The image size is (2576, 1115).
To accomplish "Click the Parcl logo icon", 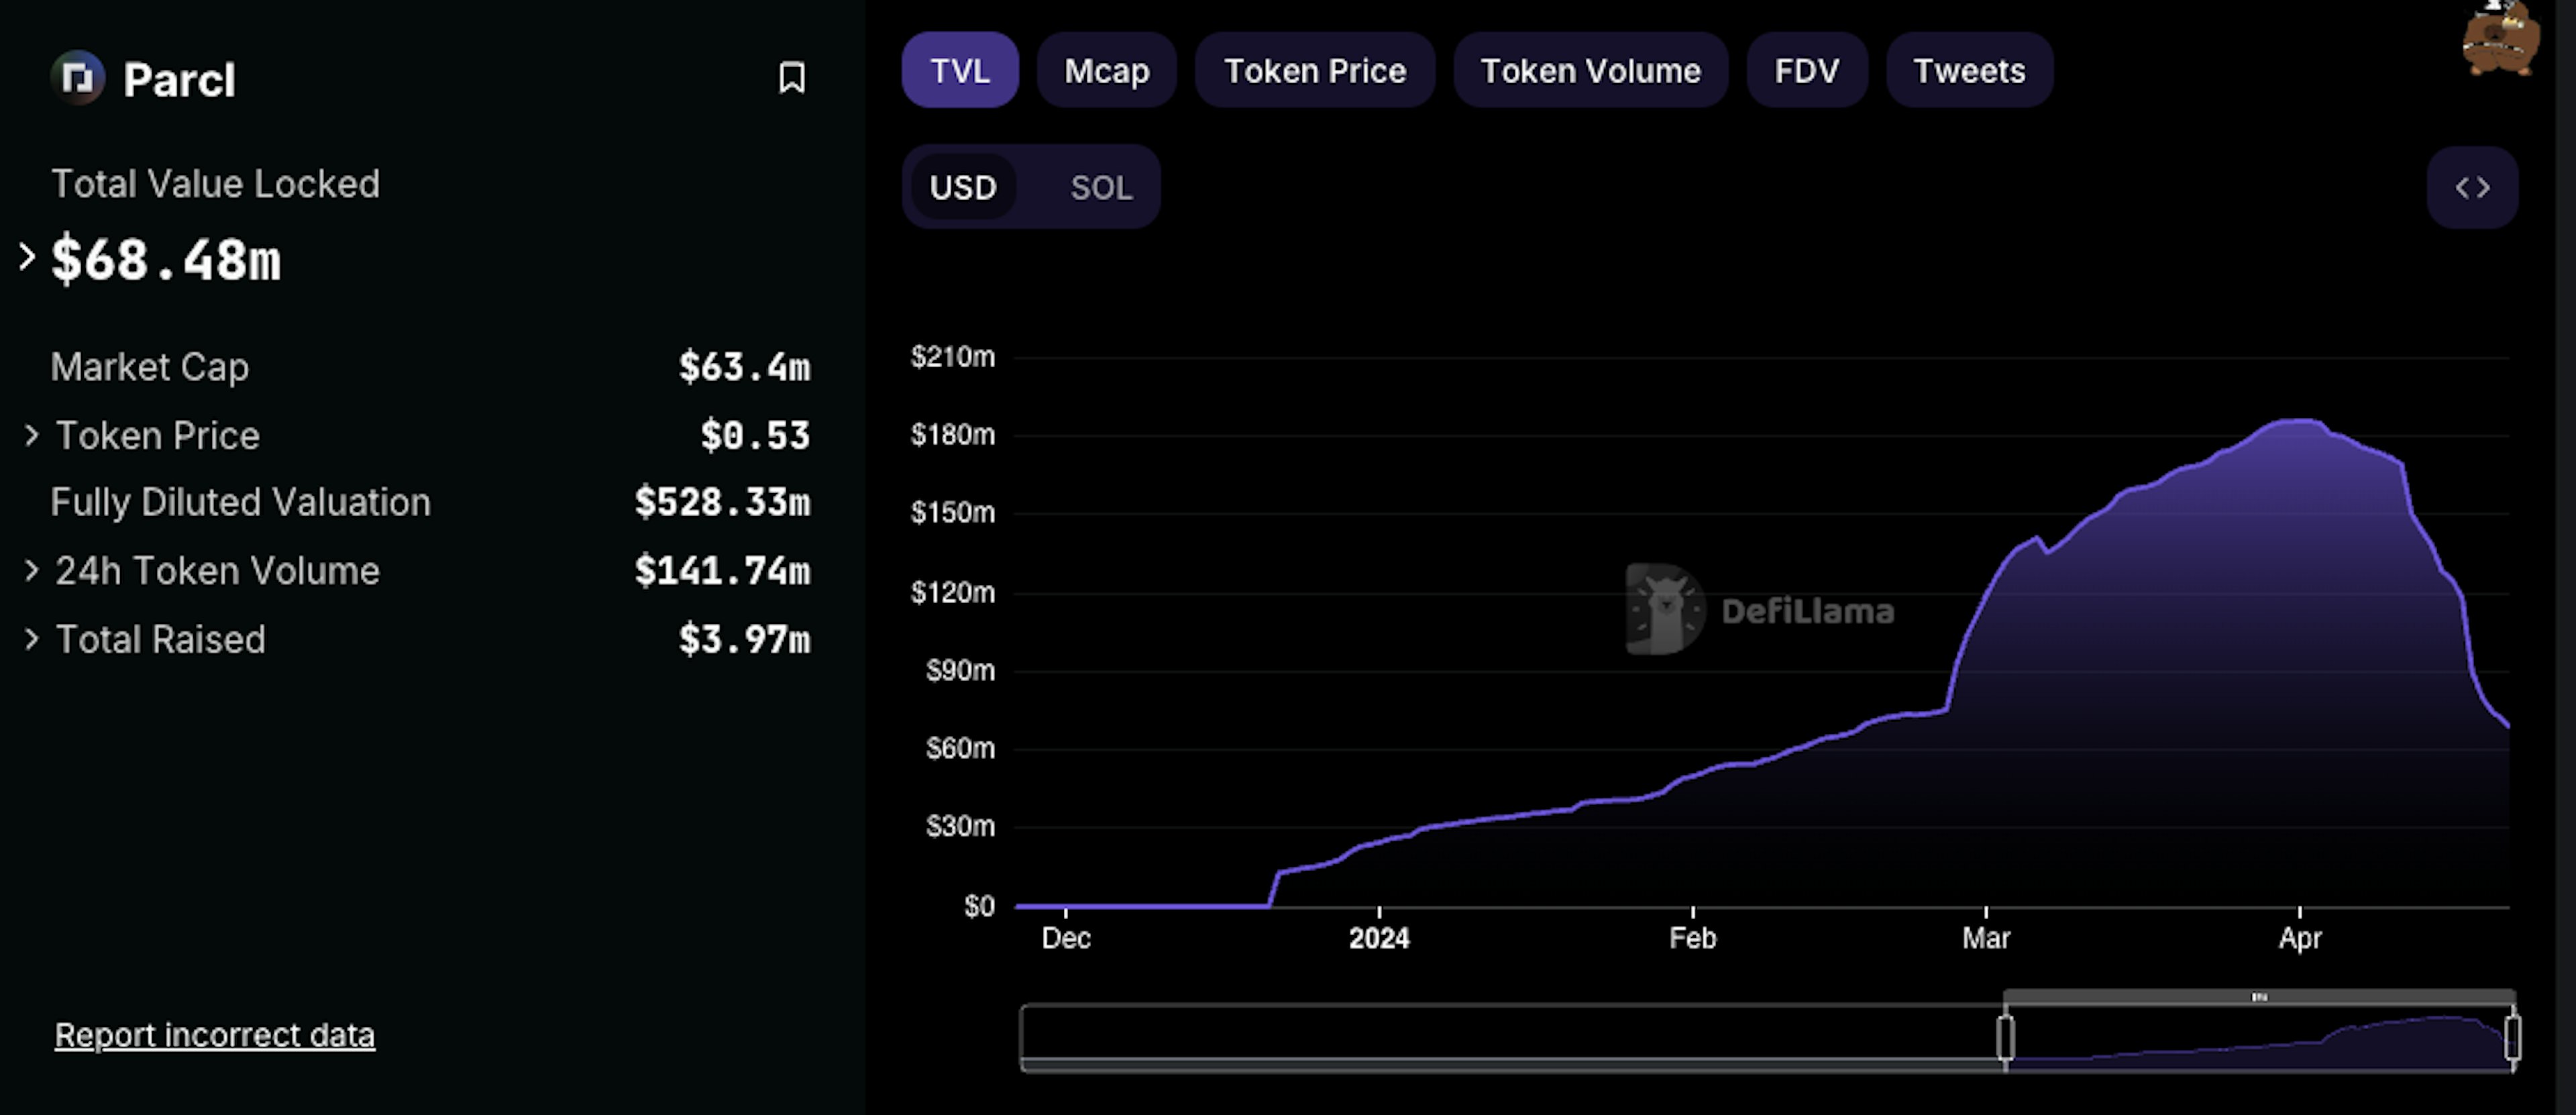I will 78,78.
